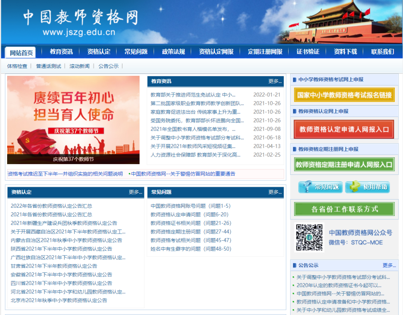Show more in the 常见问题 panel

pos(275,192)
